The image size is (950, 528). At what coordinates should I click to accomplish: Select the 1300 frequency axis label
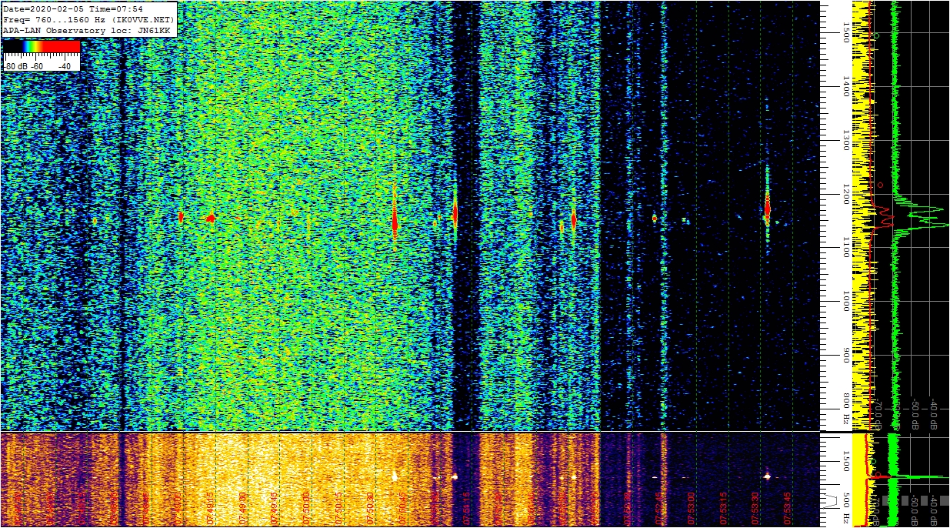pos(845,140)
